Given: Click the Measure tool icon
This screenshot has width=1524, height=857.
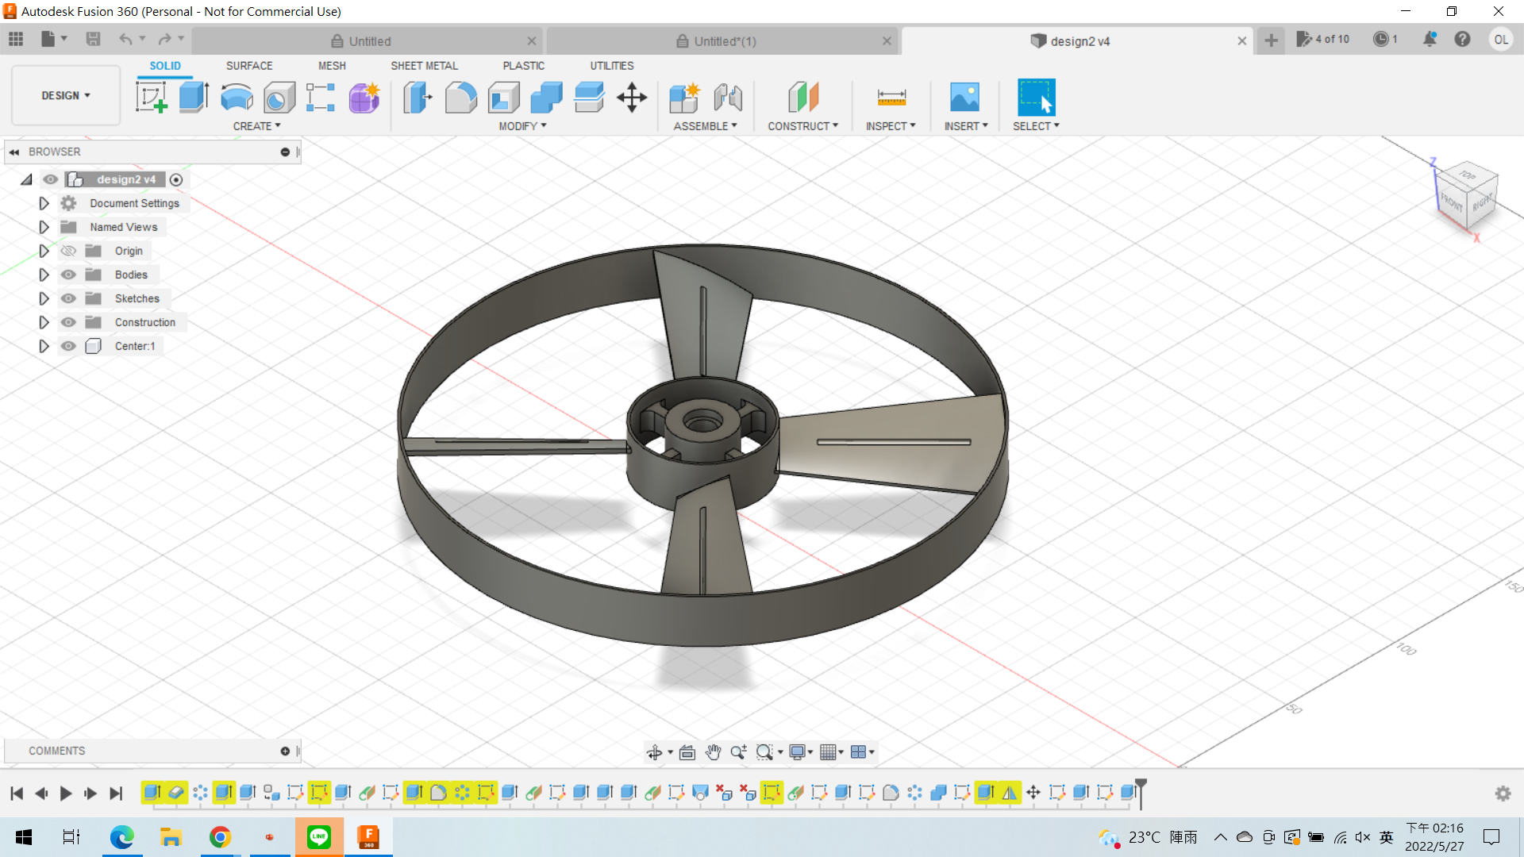Looking at the screenshot, I should [891, 98].
